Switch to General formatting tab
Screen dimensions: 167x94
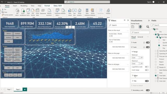pos(140,37)
